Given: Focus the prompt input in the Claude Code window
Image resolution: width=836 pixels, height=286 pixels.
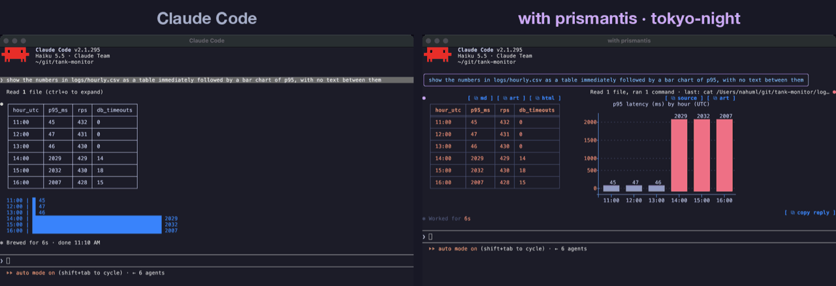Looking at the screenshot, I should pyautogui.click(x=206, y=261).
